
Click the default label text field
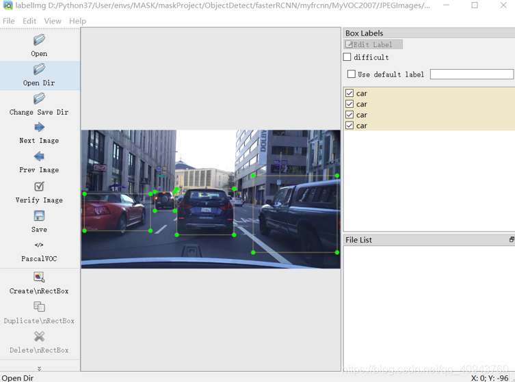(472, 74)
